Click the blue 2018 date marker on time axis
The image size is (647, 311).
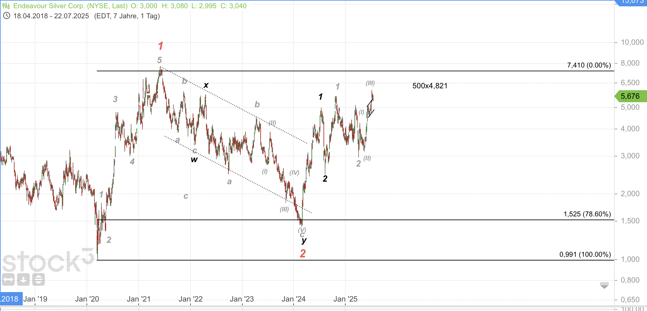point(10,299)
